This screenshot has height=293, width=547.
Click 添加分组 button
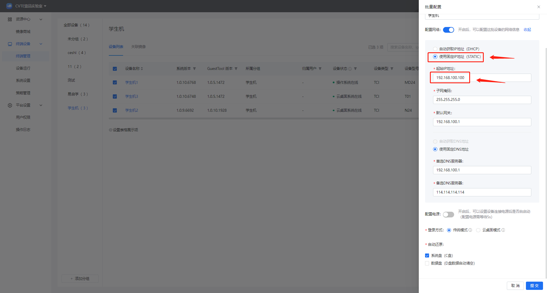(x=80, y=279)
